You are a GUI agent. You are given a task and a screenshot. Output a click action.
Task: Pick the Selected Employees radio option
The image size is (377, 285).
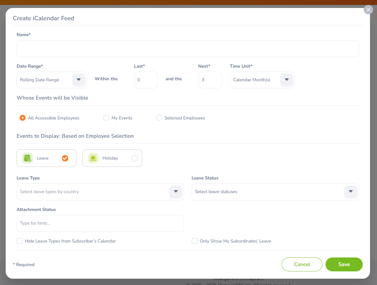pyautogui.click(x=159, y=118)
